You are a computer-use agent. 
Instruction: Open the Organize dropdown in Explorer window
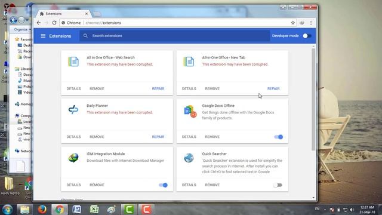[22, 29]
